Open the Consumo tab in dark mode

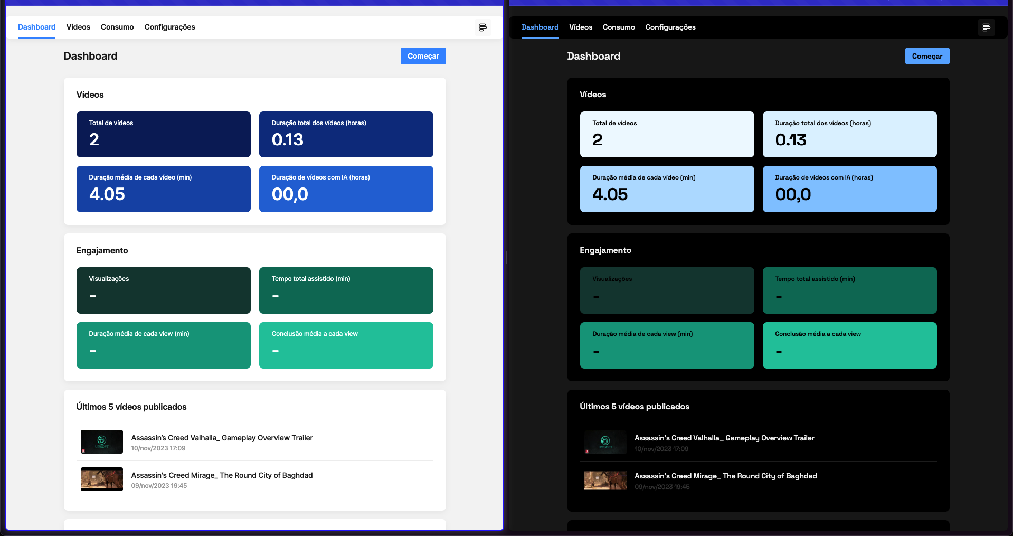point(618,27)
